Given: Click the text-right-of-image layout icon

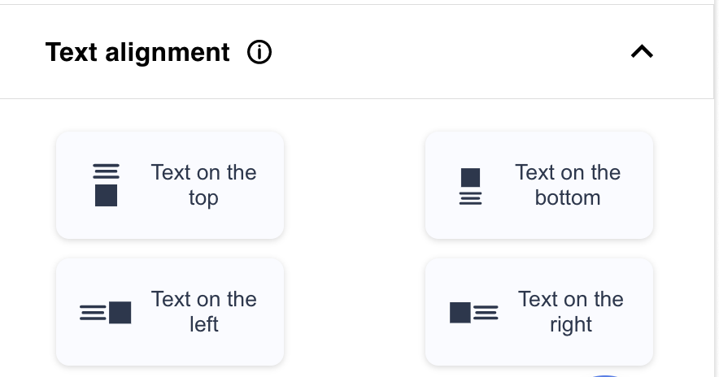Looking at the screenshot, I should pyautogui.click(x=473, y=312).
